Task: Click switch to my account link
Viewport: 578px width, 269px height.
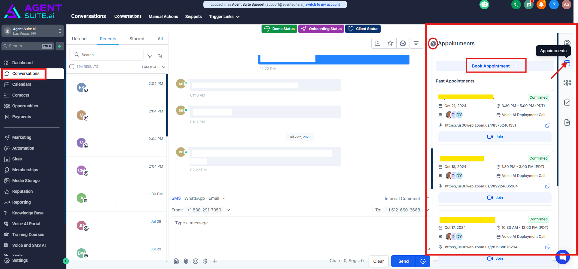Action: click(323, 4)
